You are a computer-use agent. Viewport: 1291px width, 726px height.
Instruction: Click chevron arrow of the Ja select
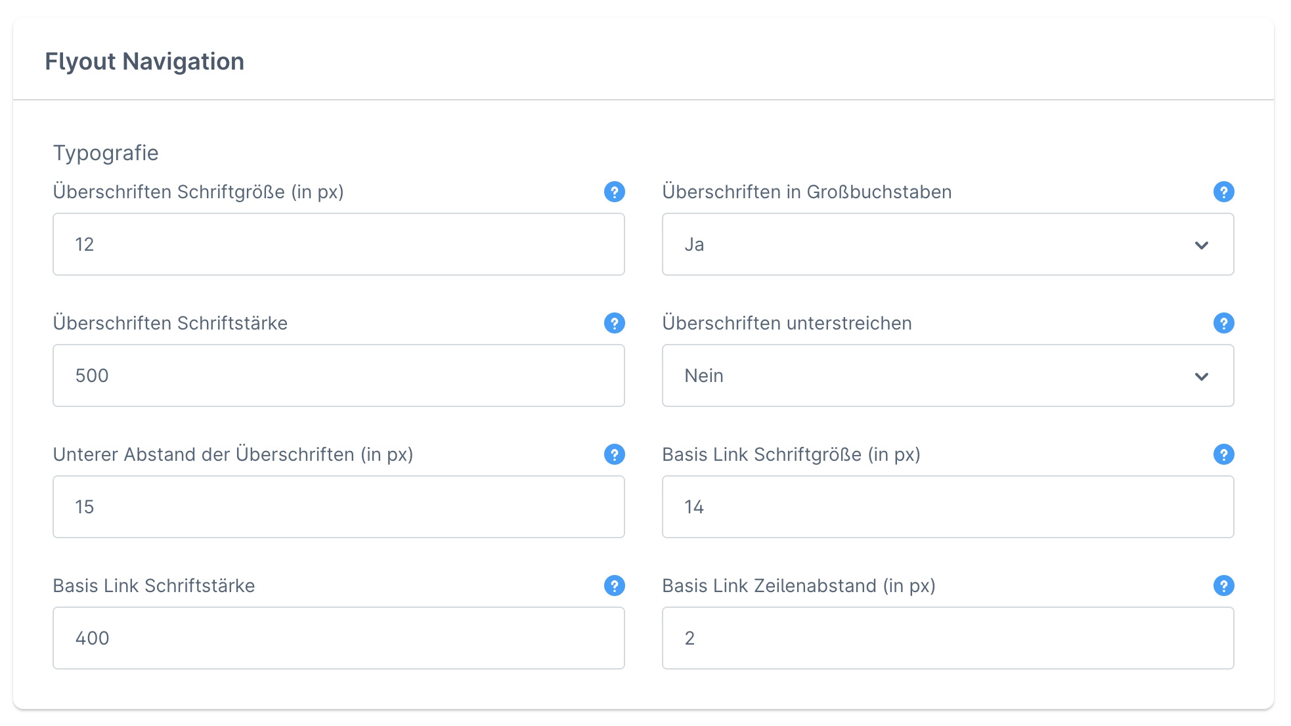(1201, 245)
